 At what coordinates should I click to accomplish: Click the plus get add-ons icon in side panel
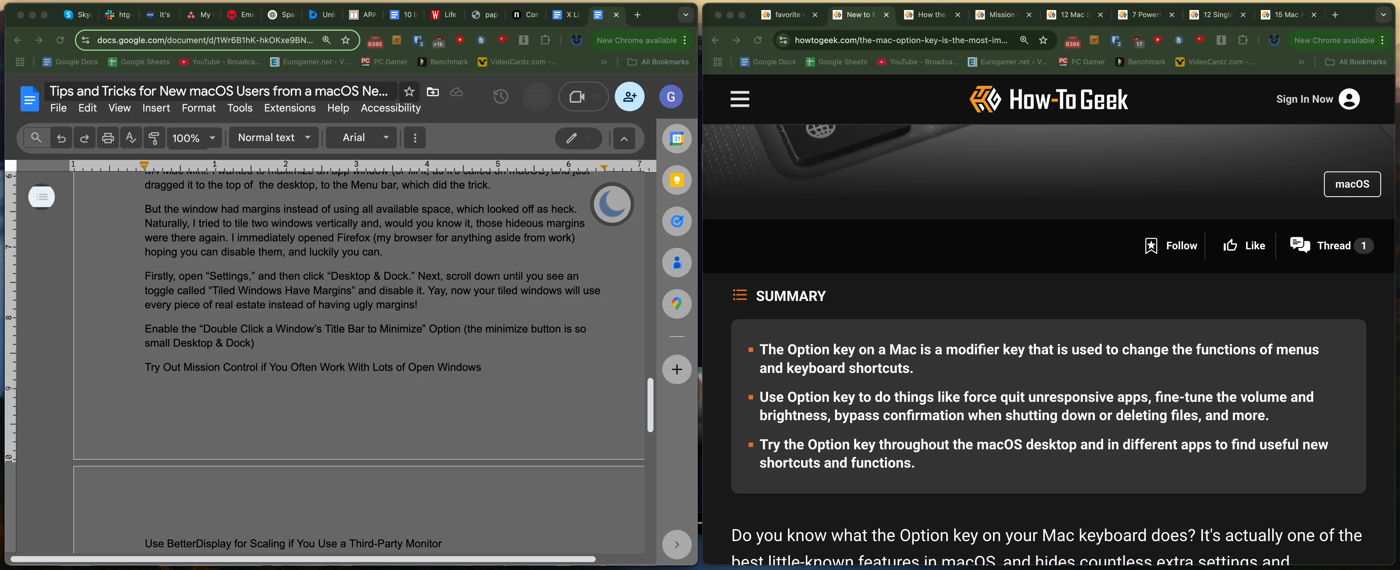[x=677, y=369]
